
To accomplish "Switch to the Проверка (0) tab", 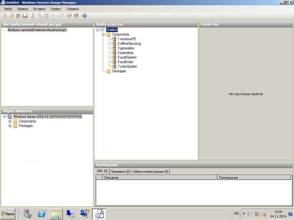I will point(120,172).
